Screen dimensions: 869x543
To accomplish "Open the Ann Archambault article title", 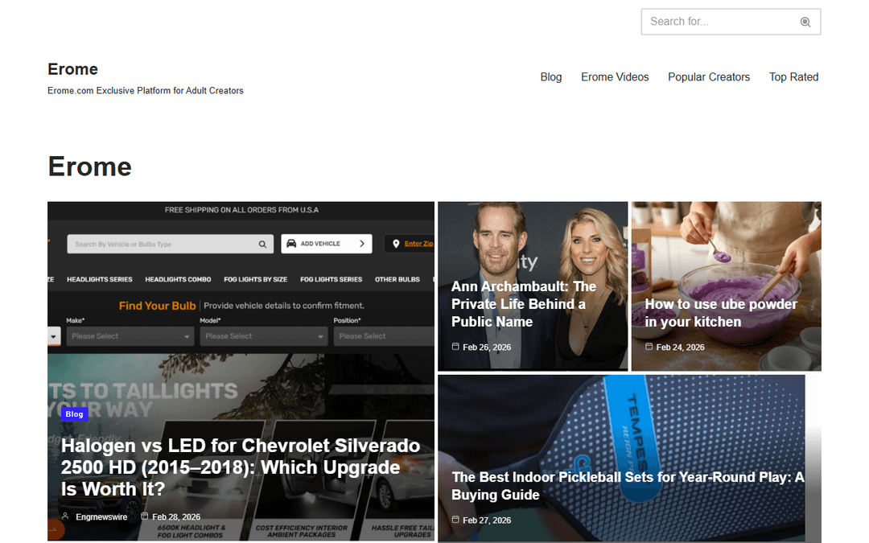I will click(x=523, y=304).
